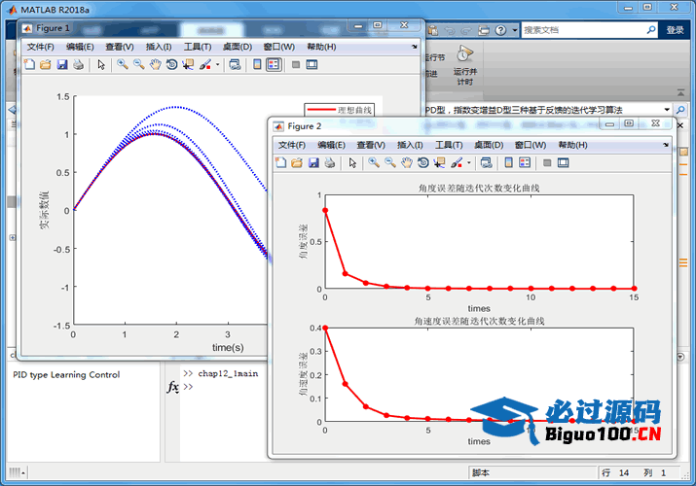
Task: Select Edit Plot arrow in Figure 1
Action: 101,65
